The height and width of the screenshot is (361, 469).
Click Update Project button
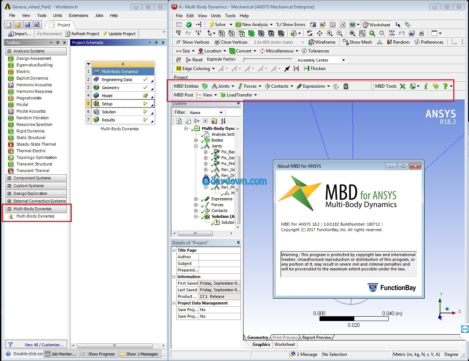pyautogui.click(x=119, y=34)
